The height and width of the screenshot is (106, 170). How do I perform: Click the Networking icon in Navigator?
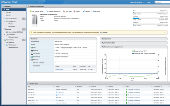(x=5, y=40)
